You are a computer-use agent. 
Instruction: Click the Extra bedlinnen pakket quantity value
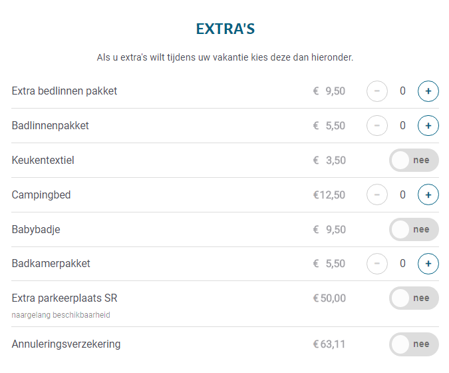click(402, 91)
